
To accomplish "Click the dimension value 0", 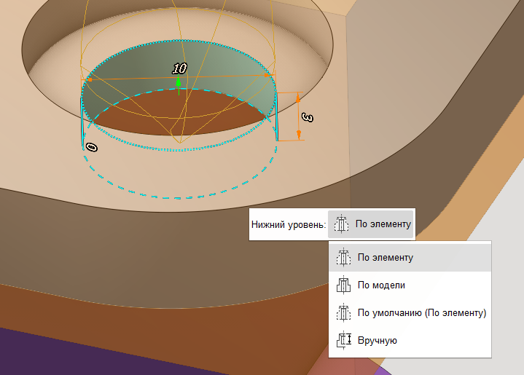I will [x=91, y=147].
